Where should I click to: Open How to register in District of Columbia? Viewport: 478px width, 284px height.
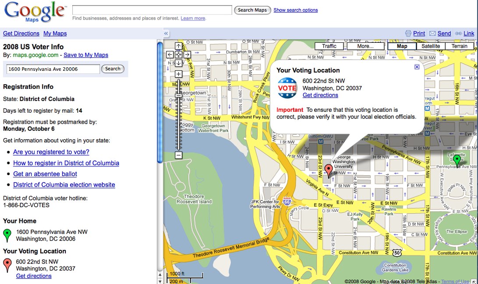[x=66, y=163]
